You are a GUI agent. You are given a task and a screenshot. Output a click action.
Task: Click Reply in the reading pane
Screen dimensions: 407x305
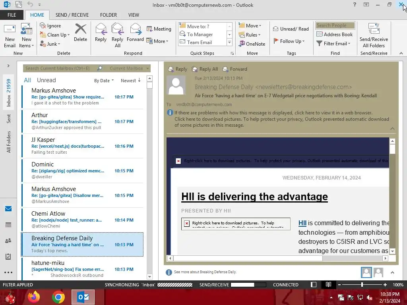coord(178,69)
